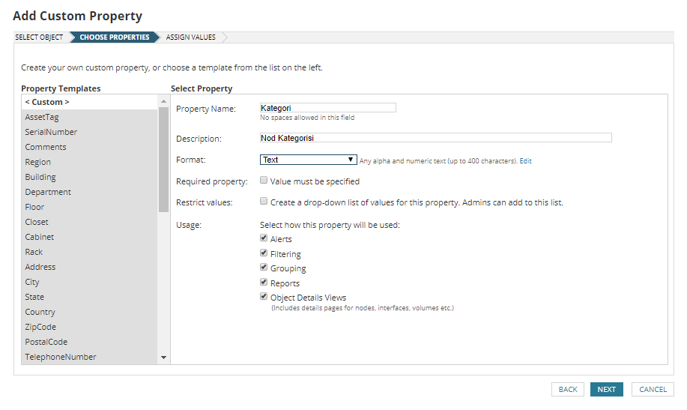Uncheck the Filtering usage option
This screenshot has width=687, height=410.
(264, 253)
